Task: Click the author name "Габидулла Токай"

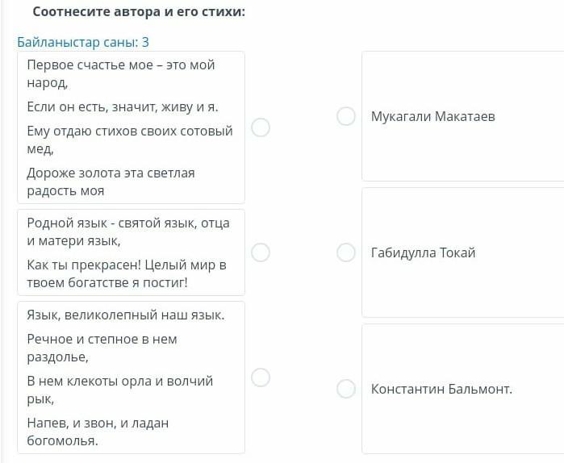Action: click(423, 252)
